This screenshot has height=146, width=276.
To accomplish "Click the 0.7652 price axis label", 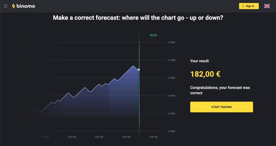I will [x=172, y=113].
